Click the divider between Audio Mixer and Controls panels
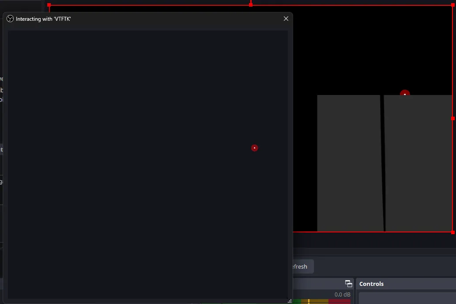The image size is (456, 304). [x=354, y=289]
